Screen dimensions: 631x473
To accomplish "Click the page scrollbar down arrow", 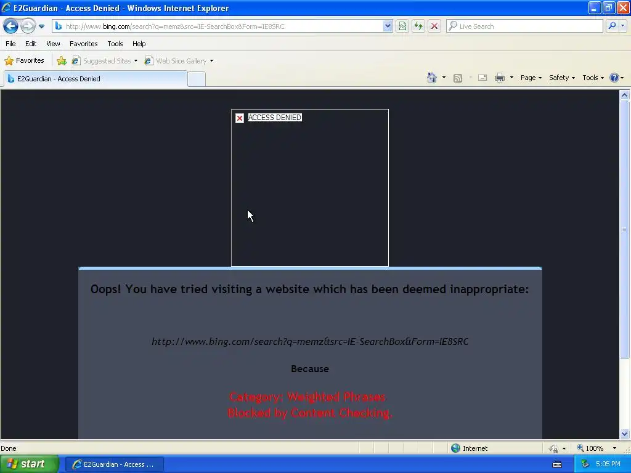I will 625,434.
